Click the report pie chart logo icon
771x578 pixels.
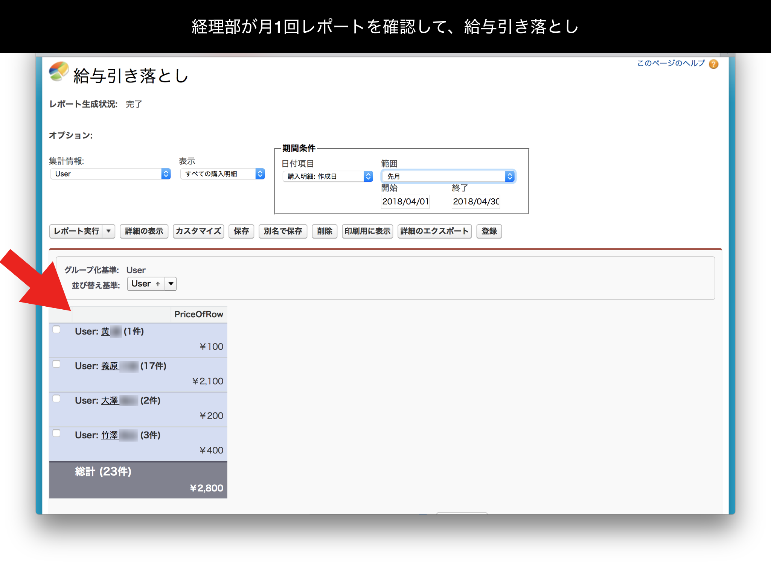coord(59,71)
